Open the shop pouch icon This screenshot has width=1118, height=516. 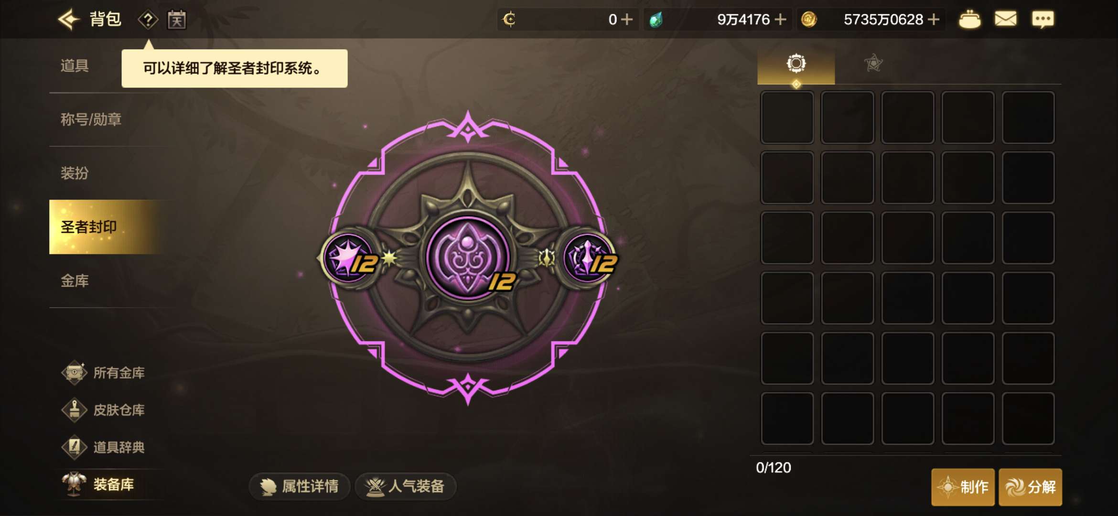969,20
